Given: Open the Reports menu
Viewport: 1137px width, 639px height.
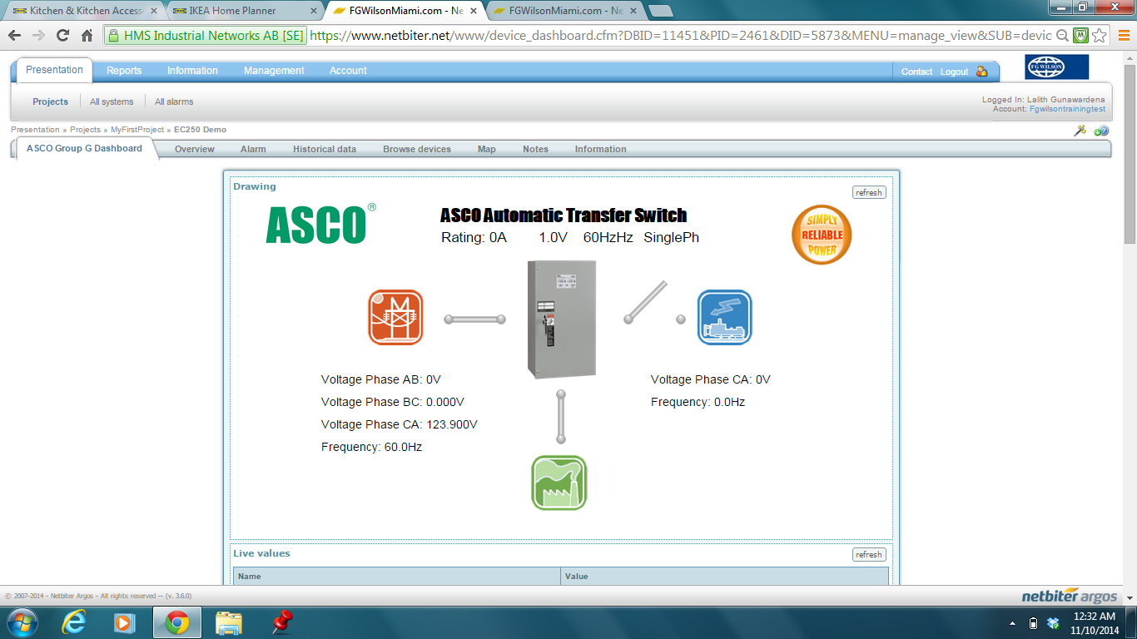Looking at the screenshot, I should [124, 71].
